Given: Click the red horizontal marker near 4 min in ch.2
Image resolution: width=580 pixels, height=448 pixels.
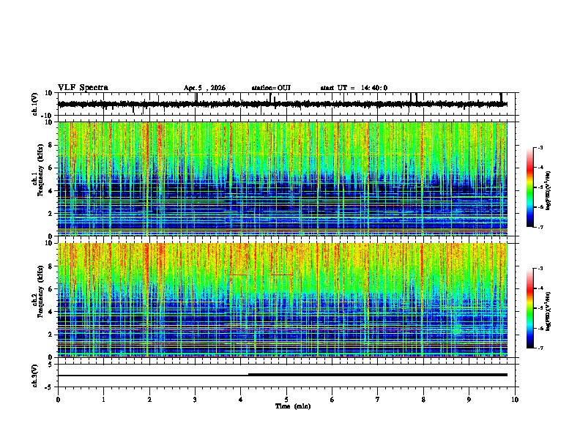Looking at the screenshot, I should pos(239,275).
